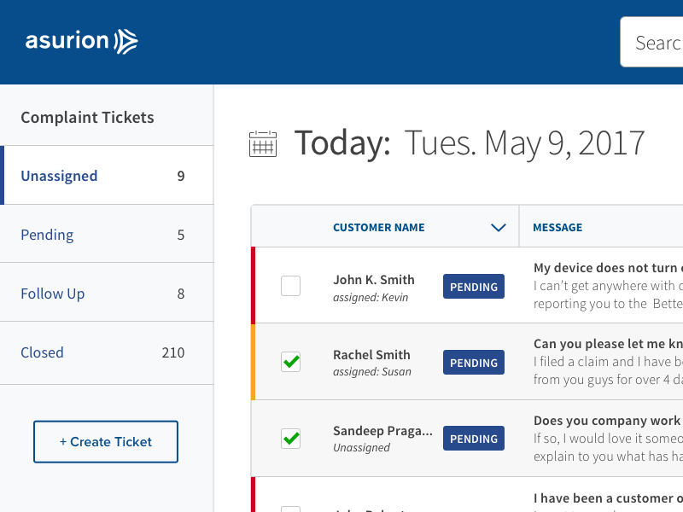Collapse the Customer Name column chevron
The height and width of the screenshot is (512, 683).
[498, 227]
